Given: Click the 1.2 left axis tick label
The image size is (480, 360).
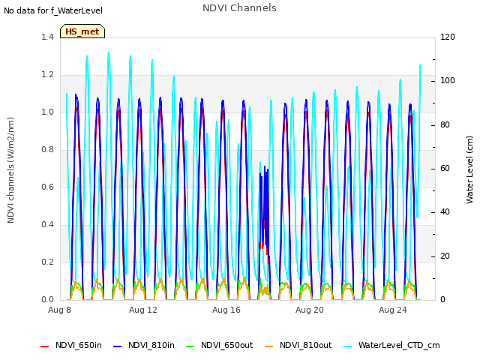Looking at the screenshot, I should 47,75.
